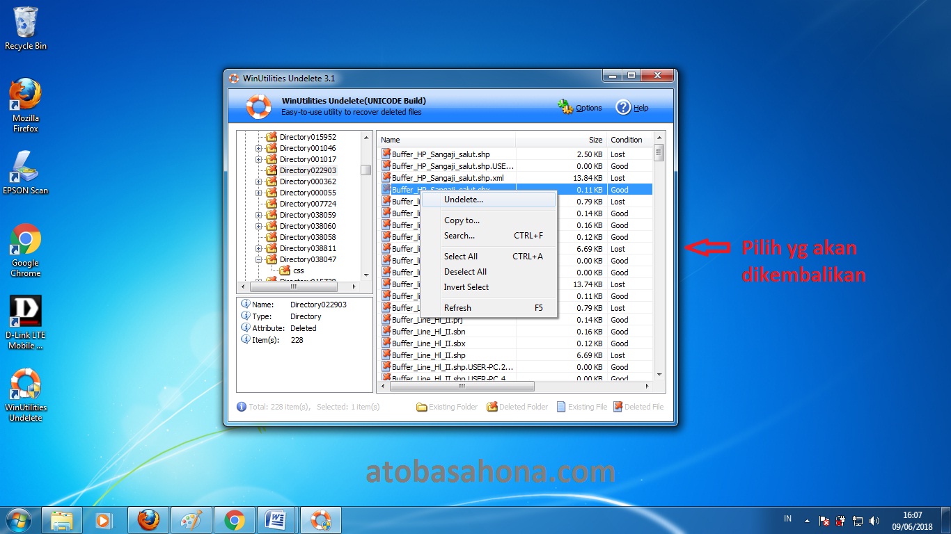Click the folder tree vertical scrollbar thumb

(x=366, y=170)
